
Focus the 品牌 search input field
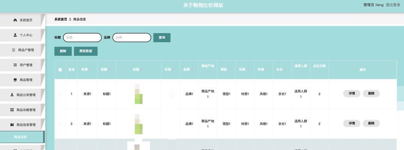tap(132, 37)
